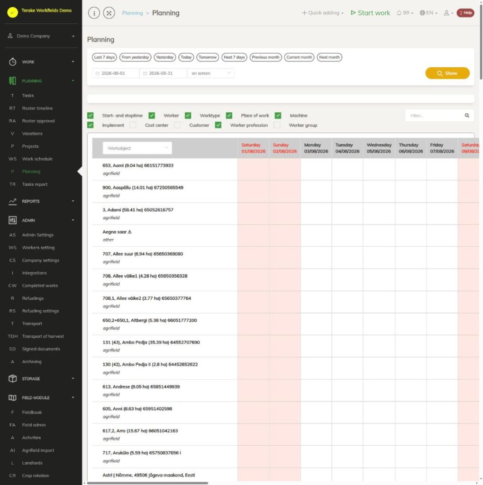The height and width of the screenshot is (485, 483).
Task: Click the horizontal scrollbar under the table
Action: (147, 483)
